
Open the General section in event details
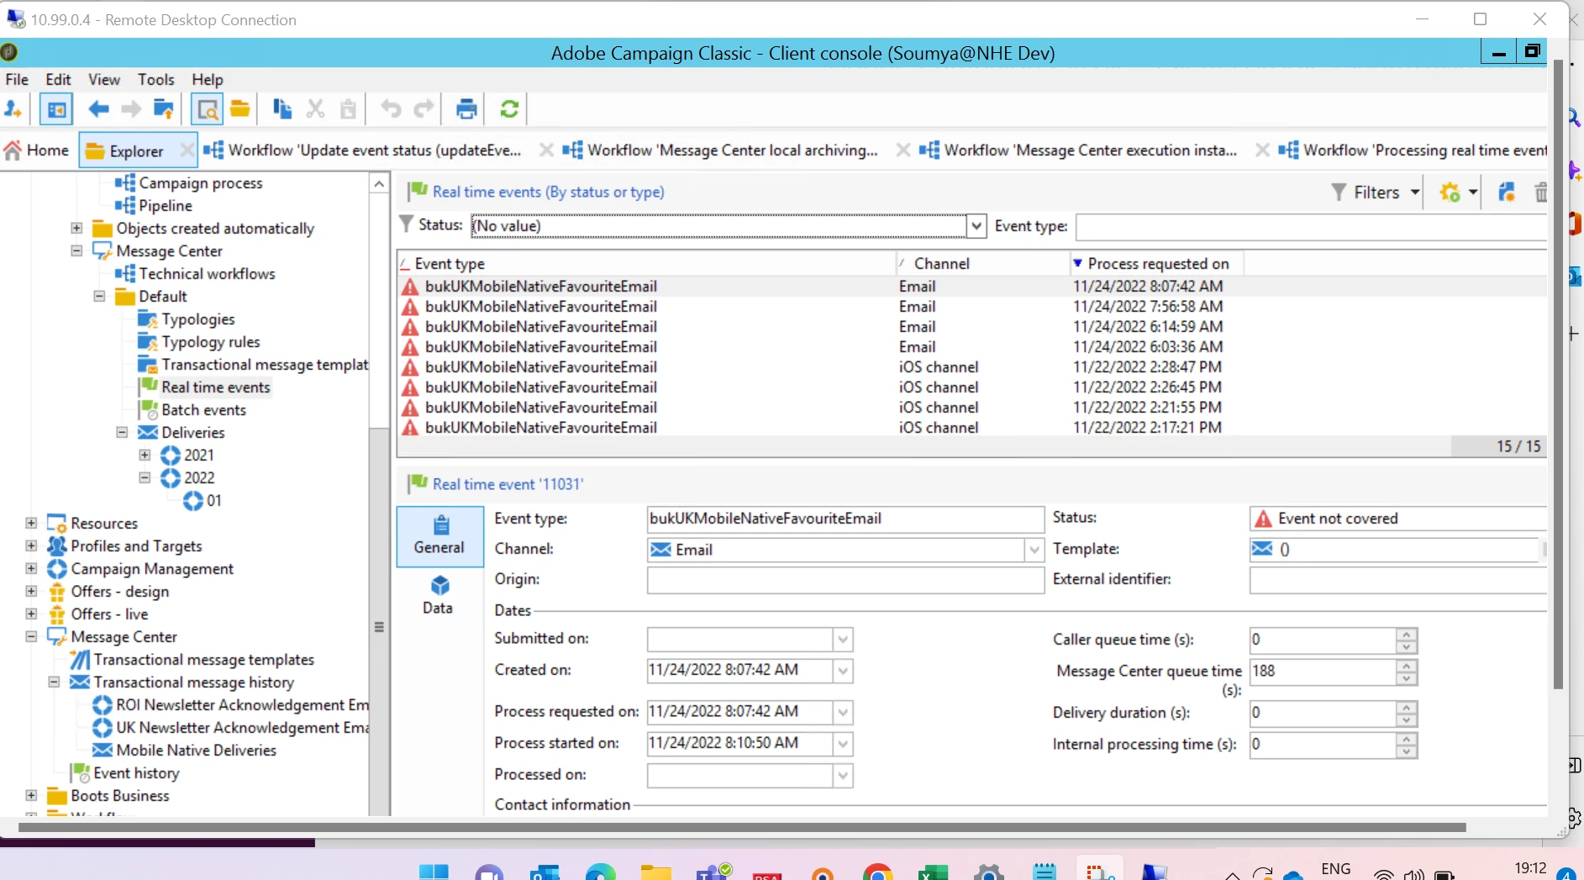(x=439, y=536)
